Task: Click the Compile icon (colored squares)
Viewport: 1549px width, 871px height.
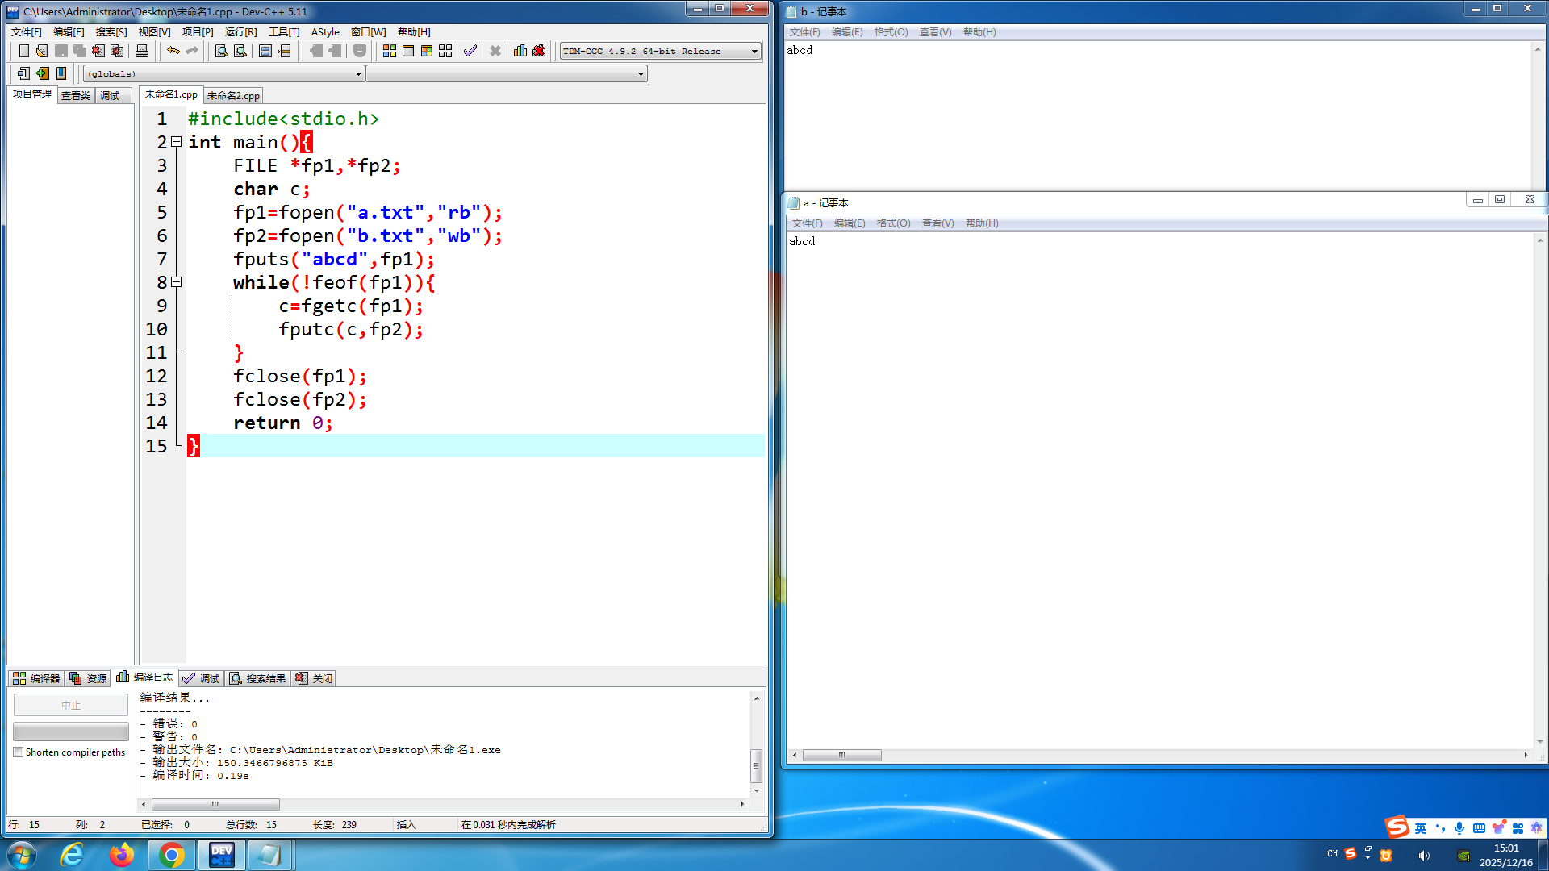Action: coord(390,51)
